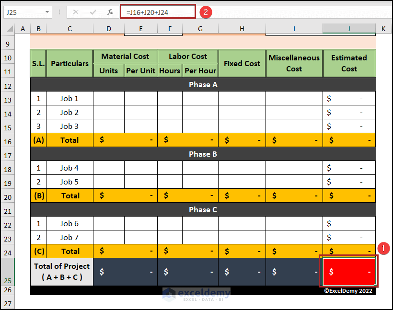Select the Phase B header cell
This screenshot has height=310, width=393.
pyautogui.click(x=201, y=154)
